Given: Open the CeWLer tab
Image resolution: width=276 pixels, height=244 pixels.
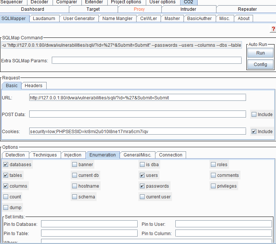Looking at the screenshot, I should point(149,19).
